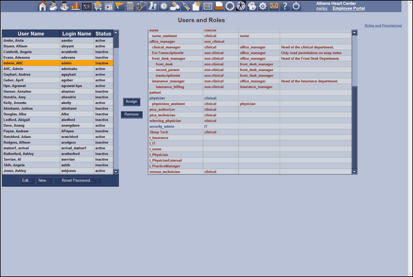Select user row 'Cutsforth, Angela'

click(58, 52)
